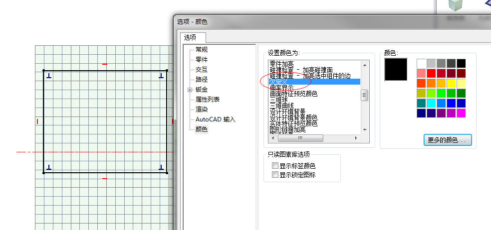Open the 常规 options category

coord(202,50)
